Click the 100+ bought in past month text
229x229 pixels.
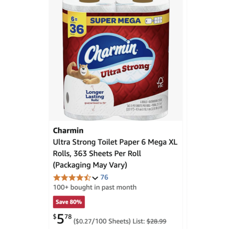(95, 187)
